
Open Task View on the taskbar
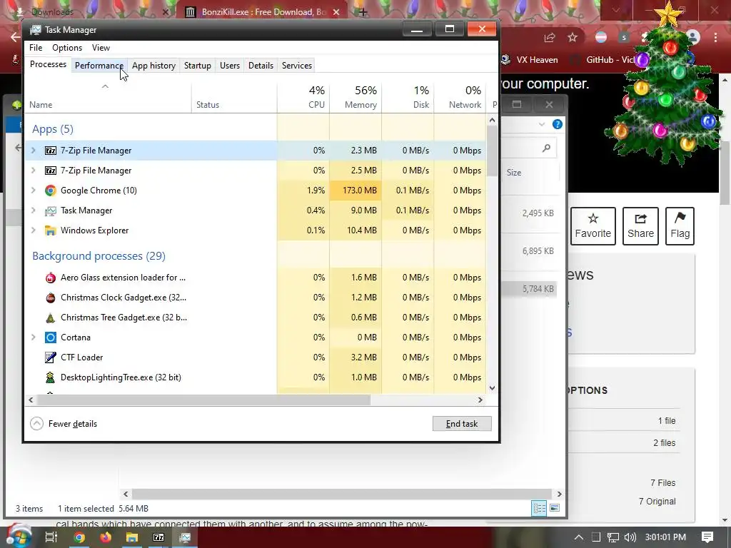point(51,537)
